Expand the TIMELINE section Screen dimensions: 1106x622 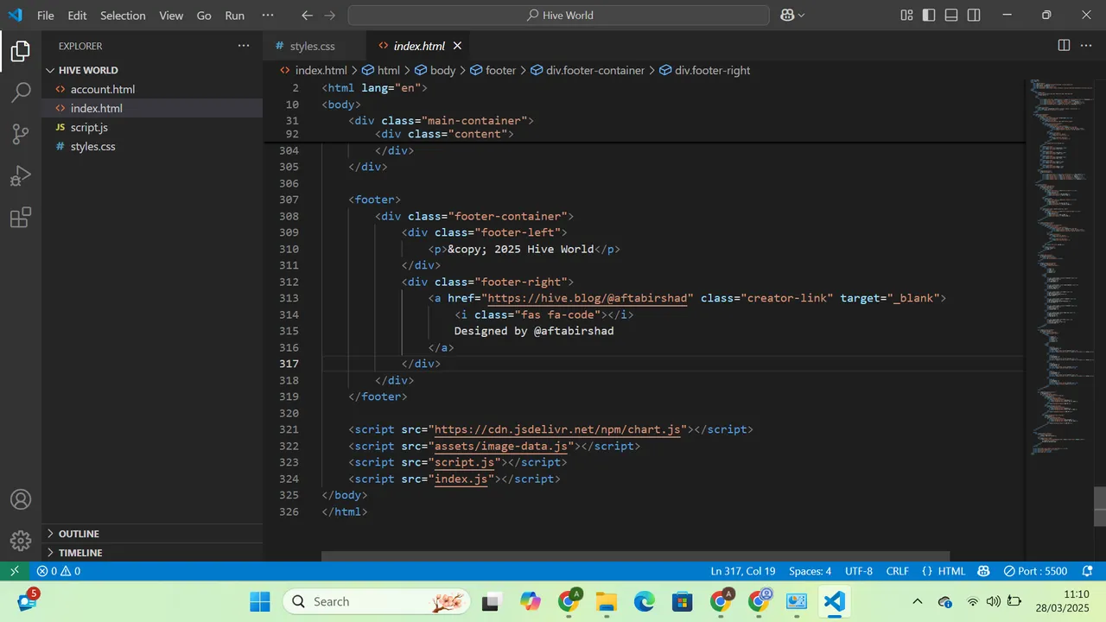click(x=152, y=553)
